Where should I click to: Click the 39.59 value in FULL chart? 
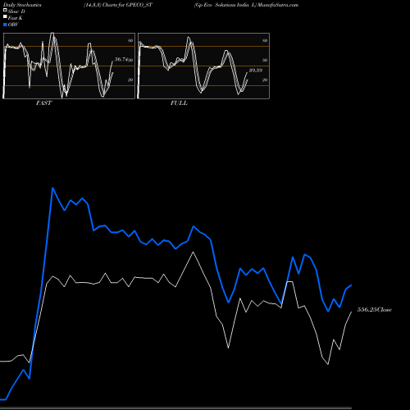(256, 71)
